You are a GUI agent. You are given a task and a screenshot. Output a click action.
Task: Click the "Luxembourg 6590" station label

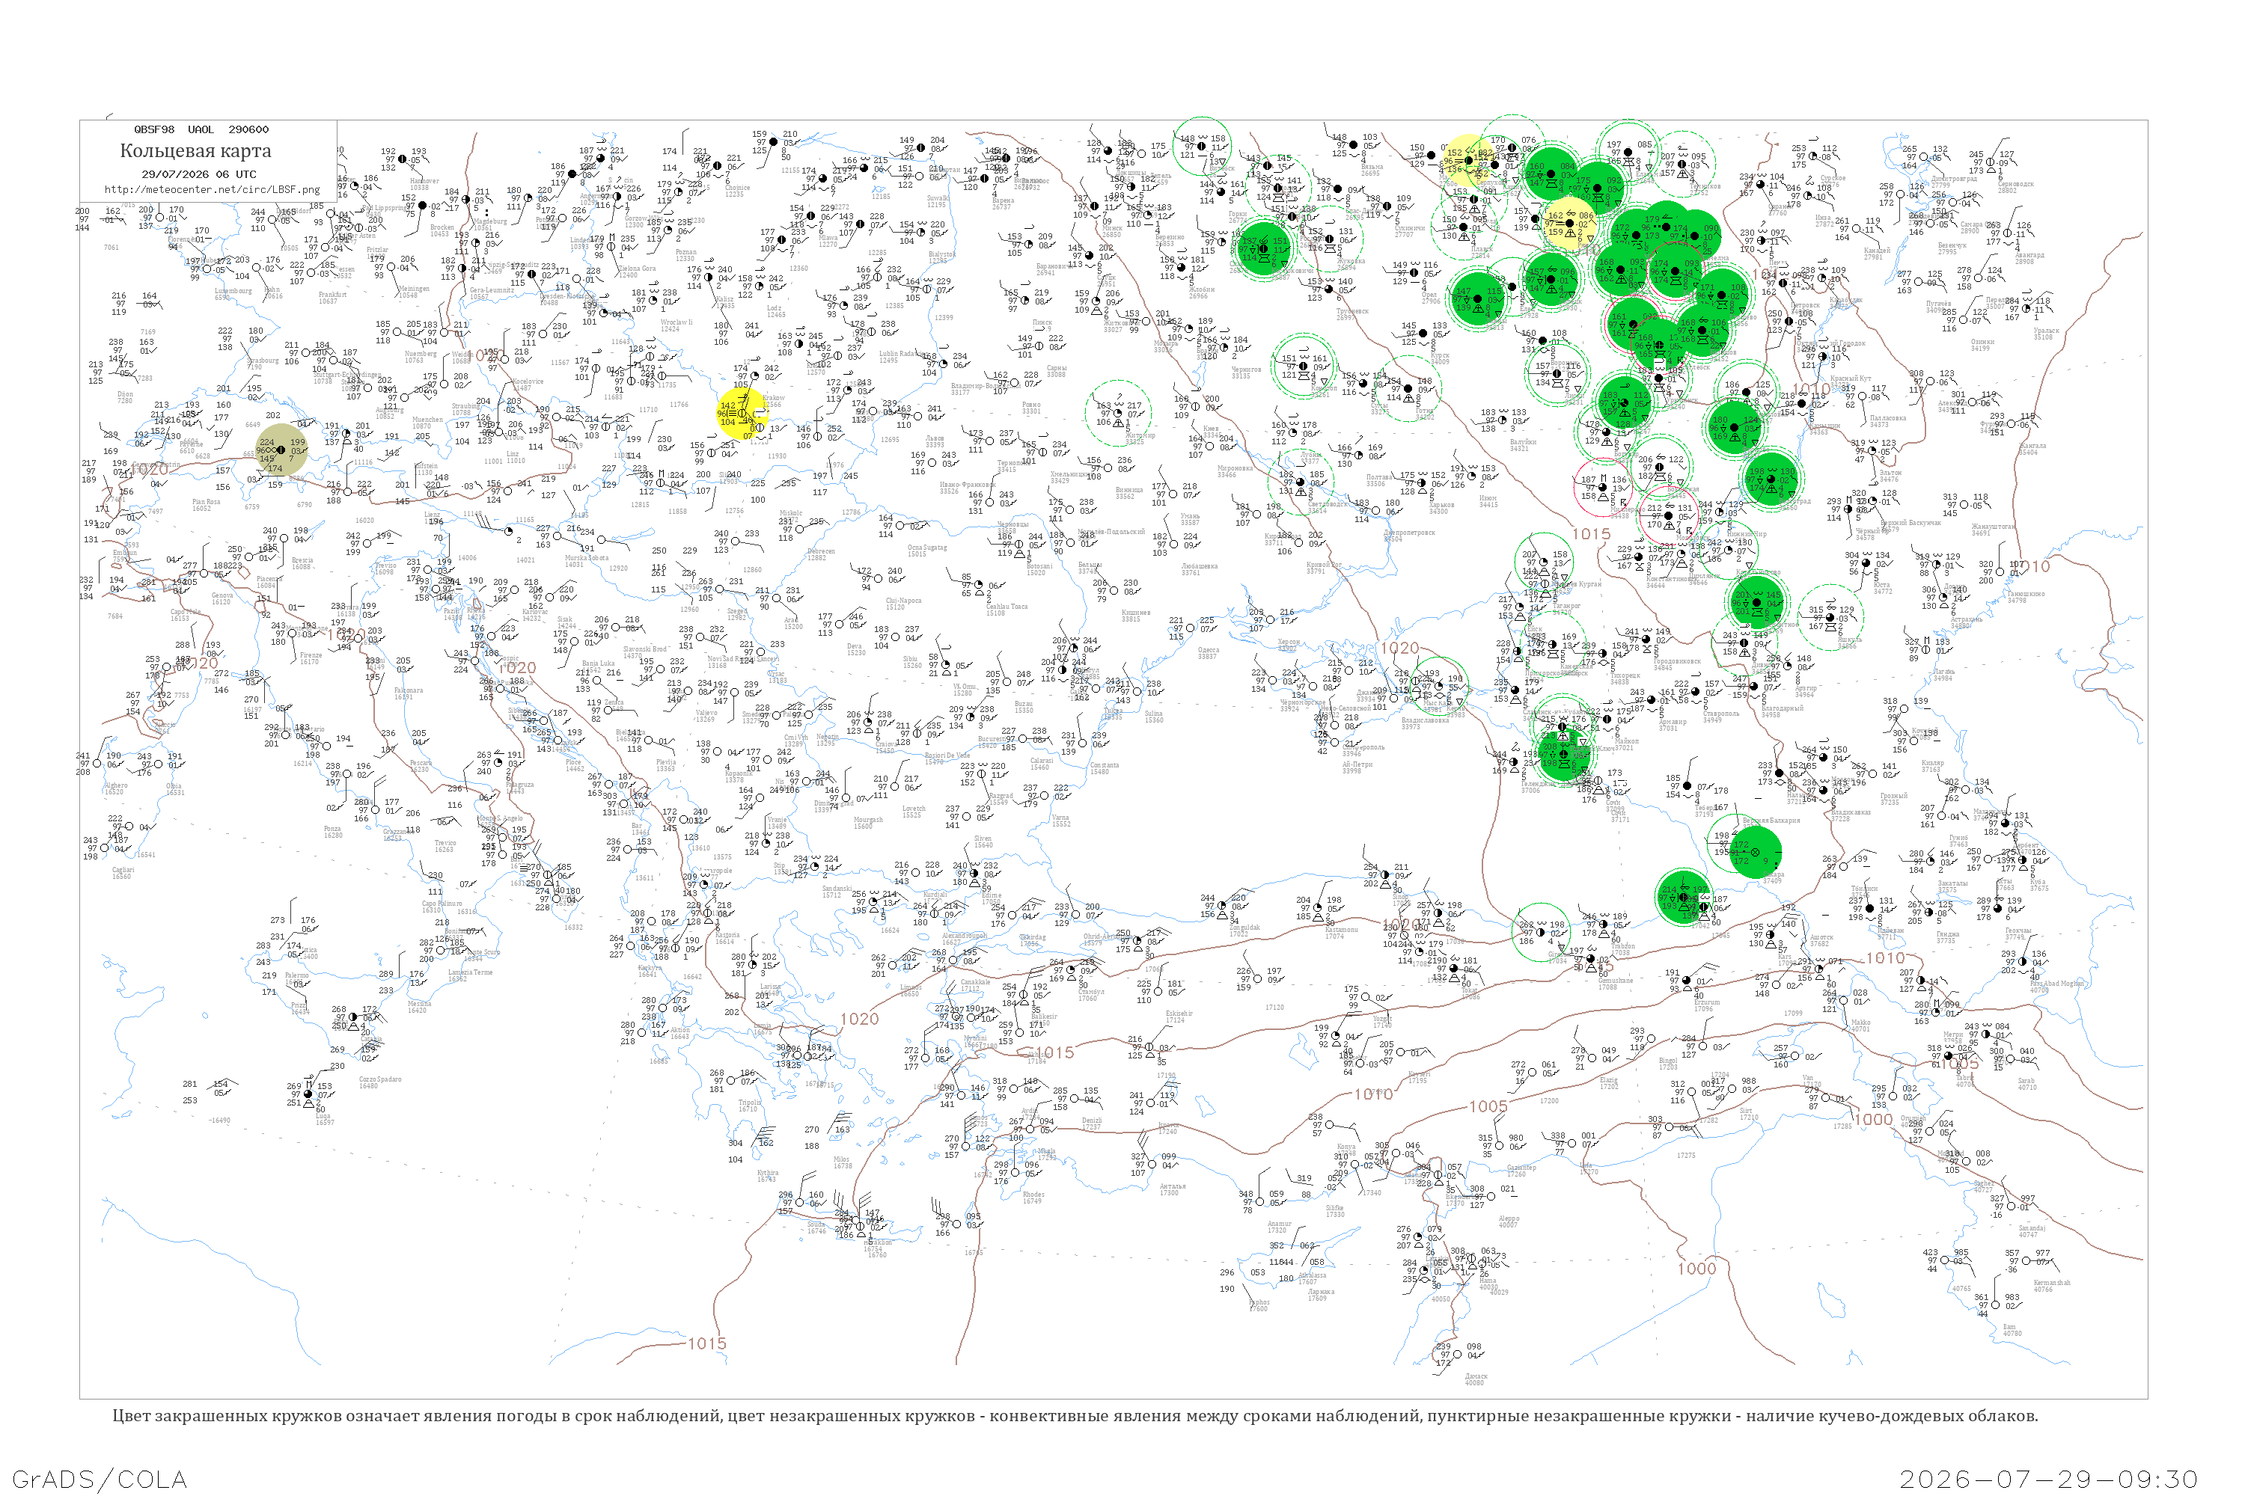tap(233, 294)
